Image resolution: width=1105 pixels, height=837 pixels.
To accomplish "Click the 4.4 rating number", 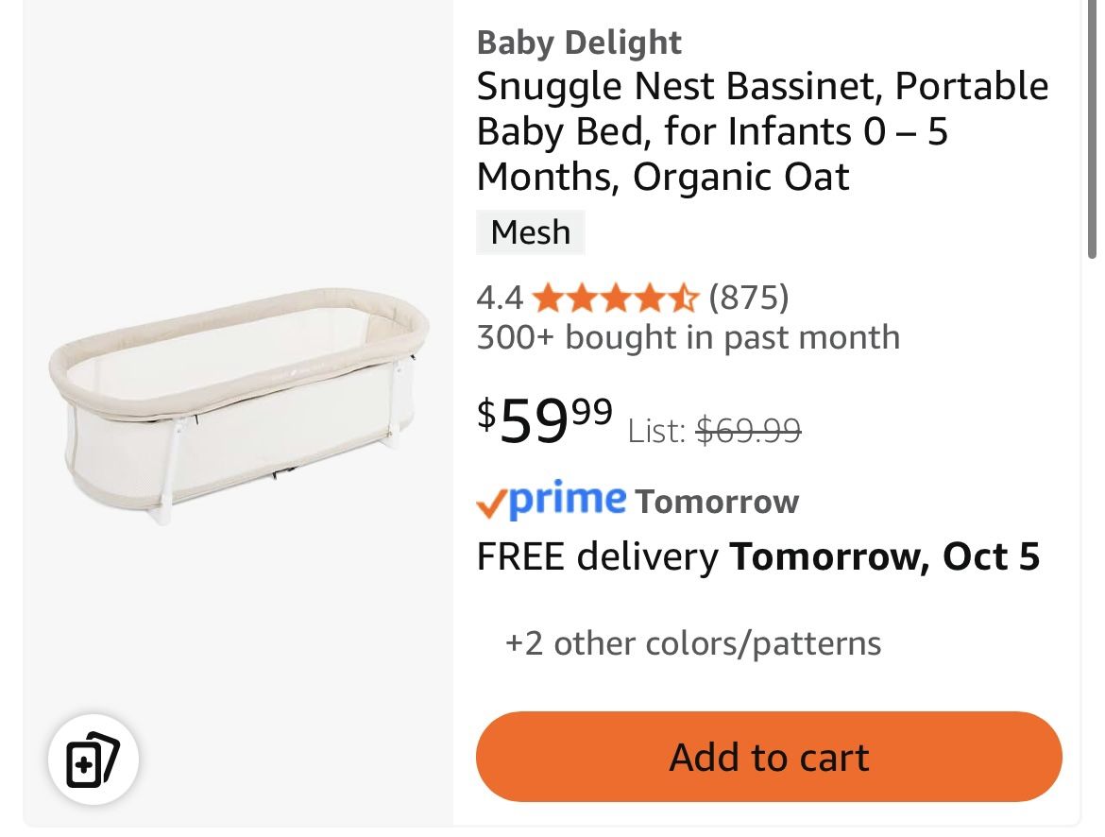I will coord(499,299).
